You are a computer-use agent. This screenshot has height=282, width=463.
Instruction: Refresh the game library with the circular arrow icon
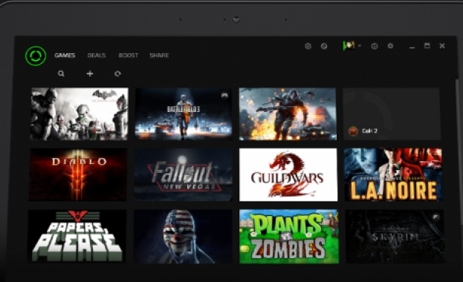pos(117,73)
